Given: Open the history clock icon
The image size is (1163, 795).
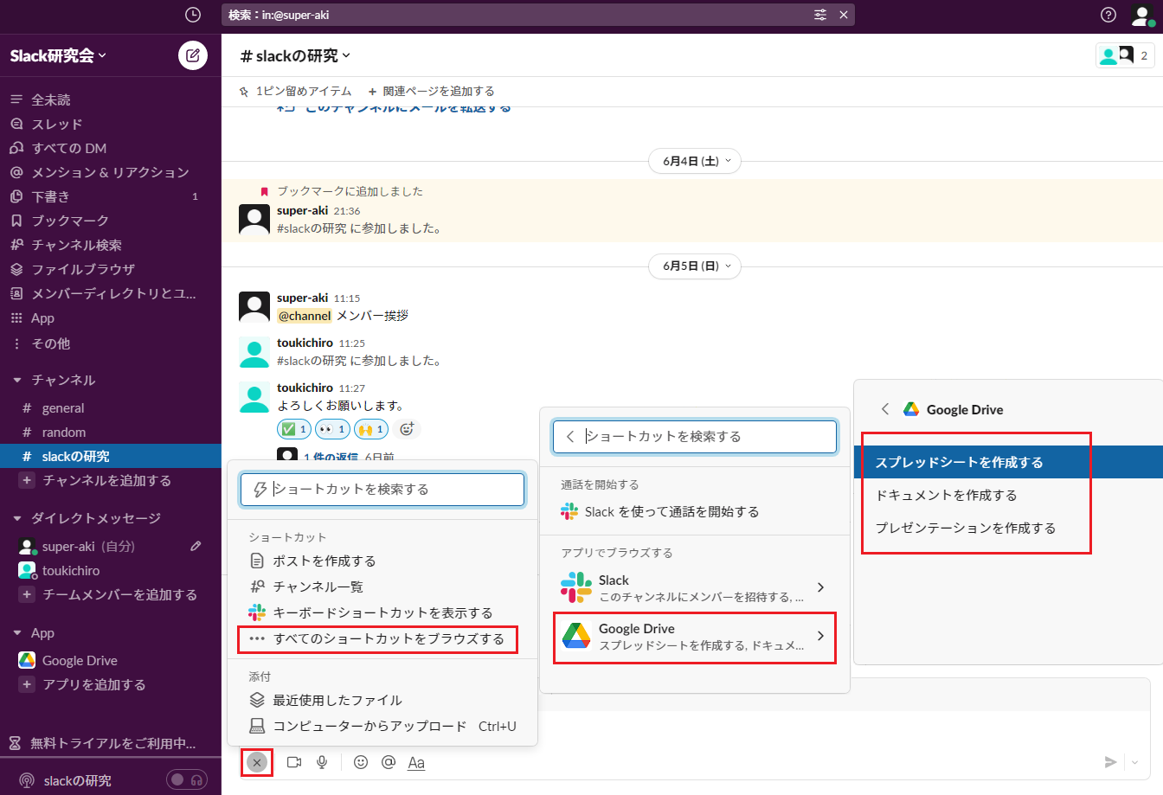Looking at the screenshot, I should (193, 15).
